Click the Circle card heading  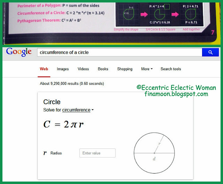(52, 102)
